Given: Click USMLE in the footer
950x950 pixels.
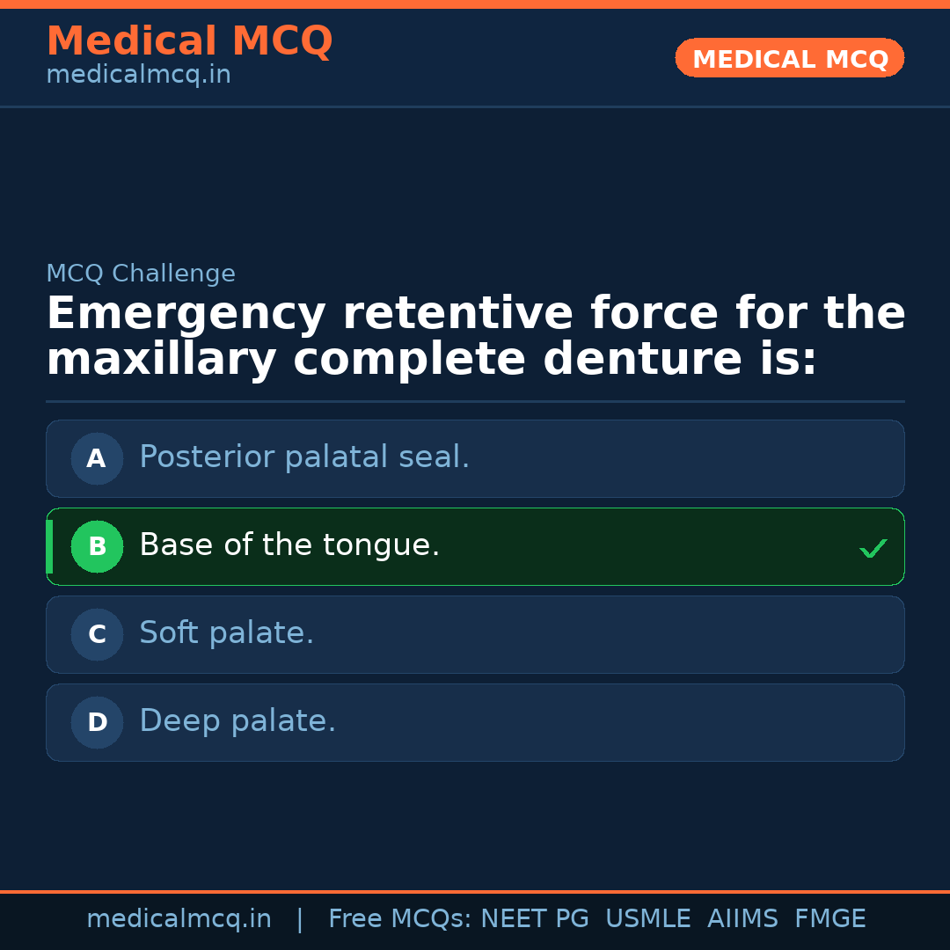Looking at the screenshot, I should coord(647,919).
